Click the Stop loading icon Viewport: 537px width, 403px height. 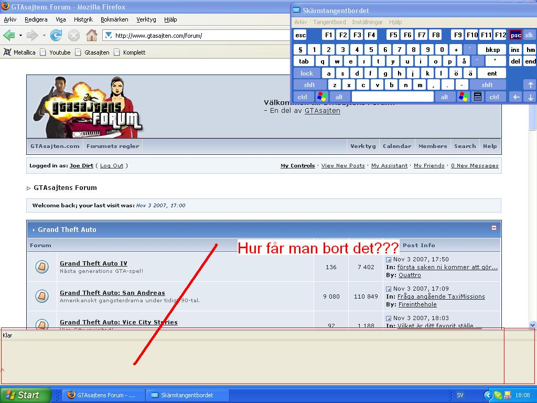coord(73,35)
